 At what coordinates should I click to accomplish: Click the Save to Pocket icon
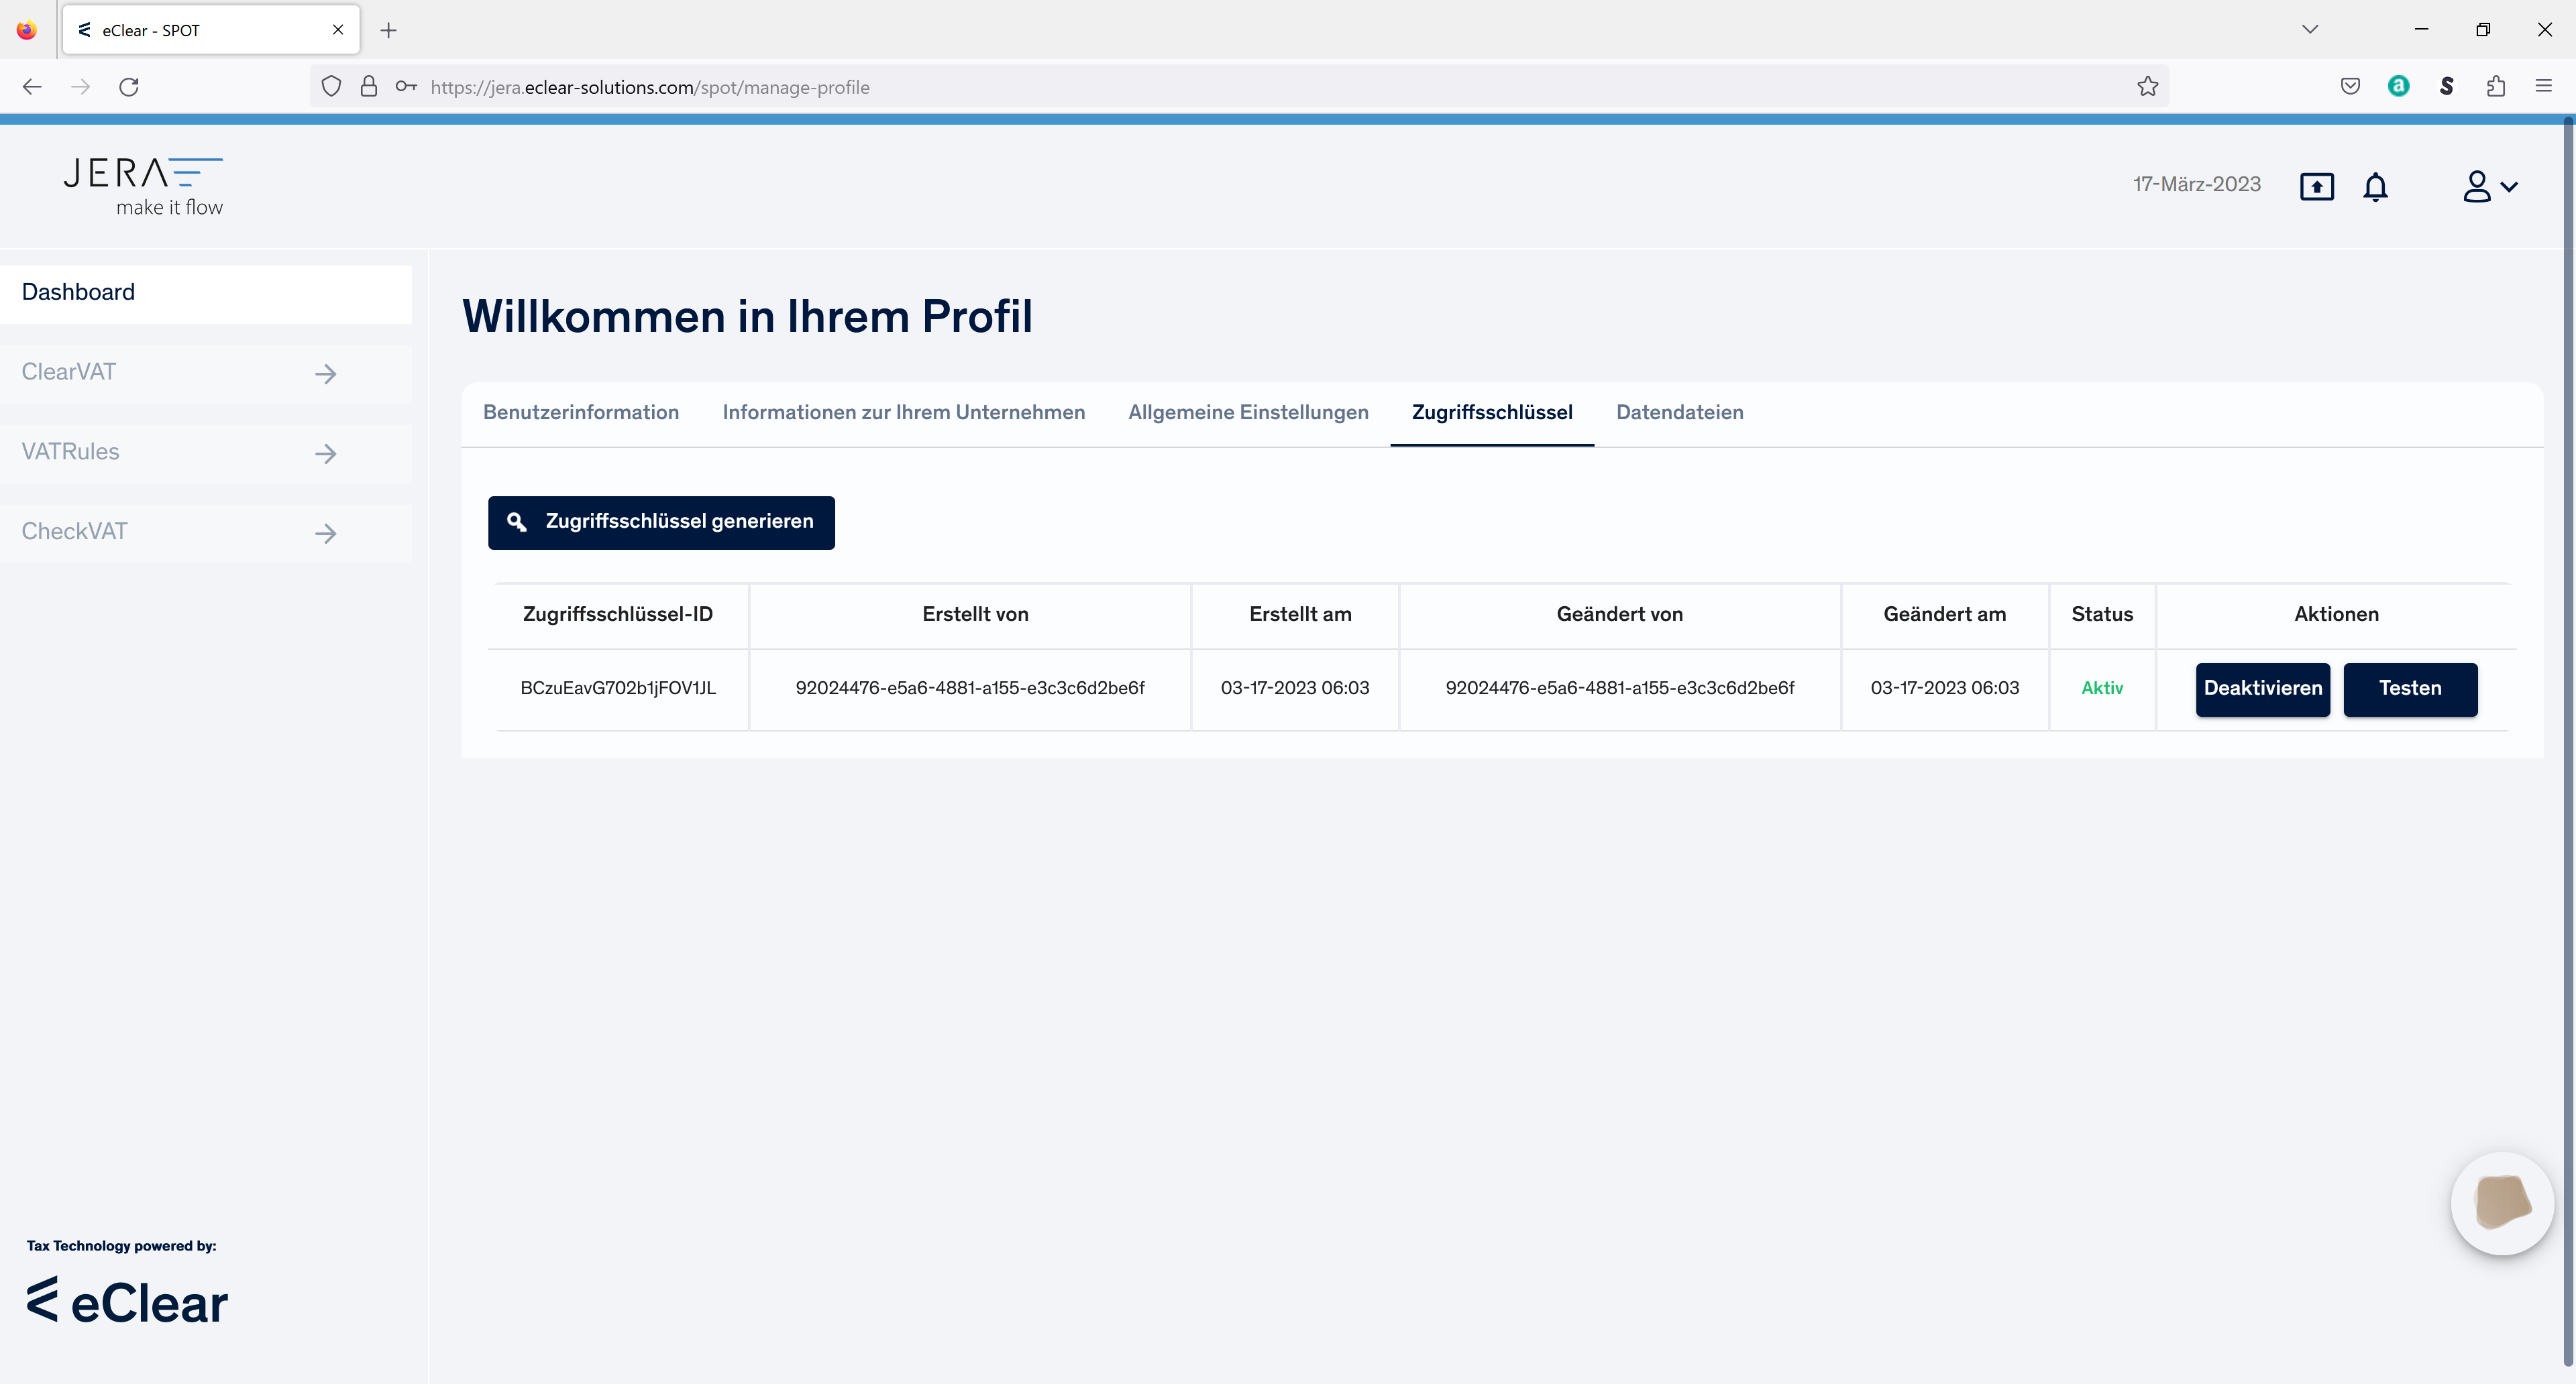2350,87
